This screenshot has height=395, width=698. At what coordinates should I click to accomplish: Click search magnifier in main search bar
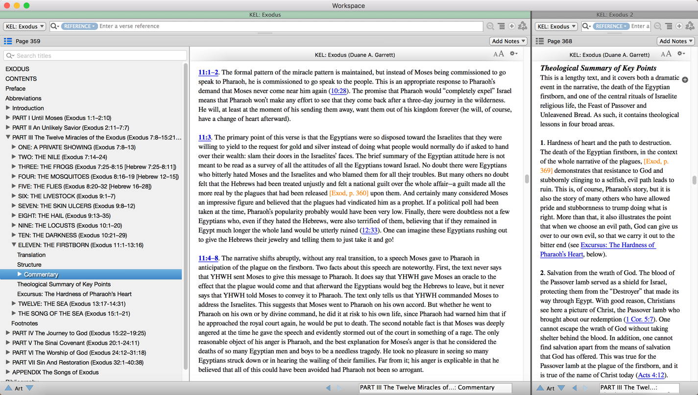[x=54, y=26]
